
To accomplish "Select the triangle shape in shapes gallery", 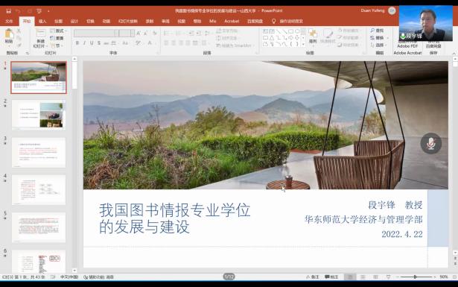I will coord(272,38).
